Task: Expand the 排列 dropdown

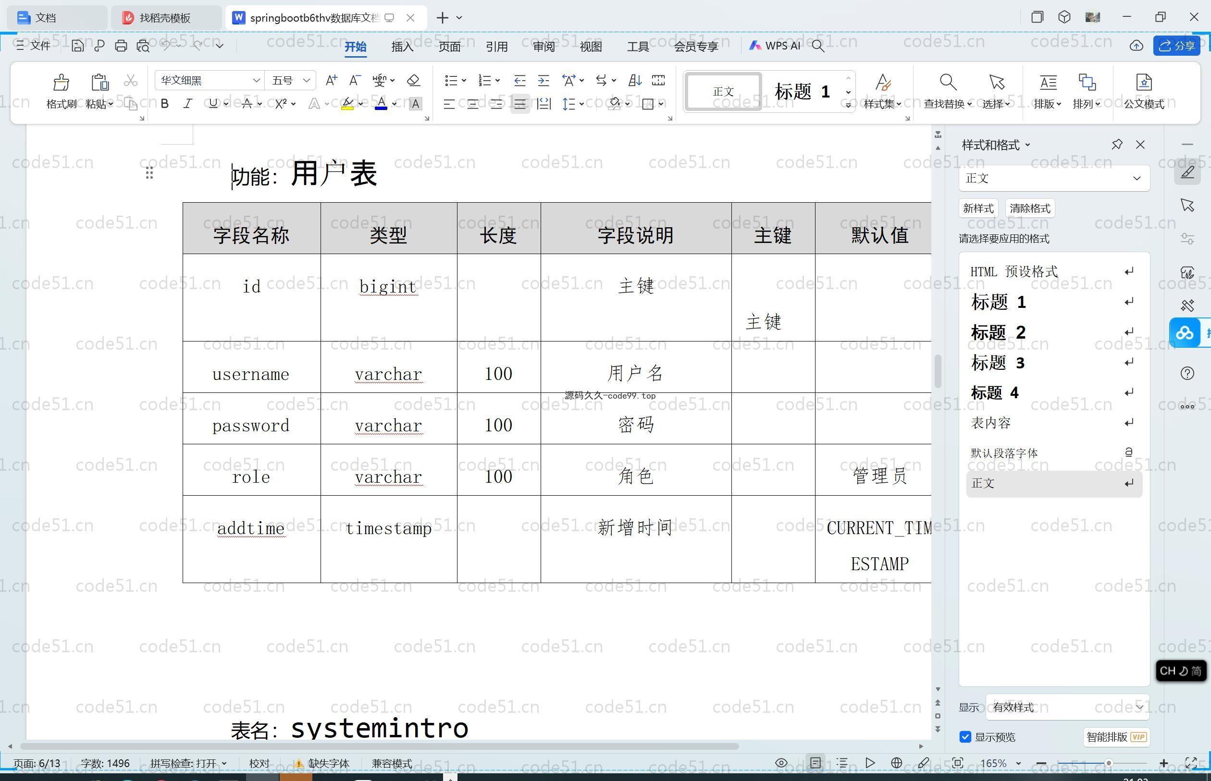Action: click(x=1086, y=104)
